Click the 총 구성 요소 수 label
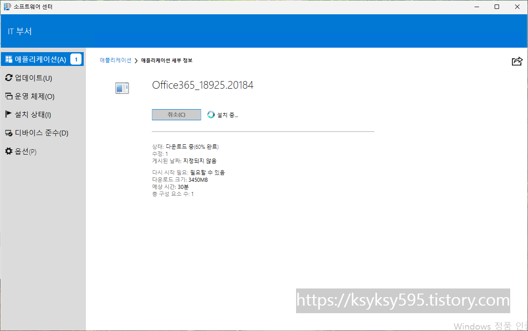Image resolution: width=528 pixels, height=331 pixels. (x=171, y=194)
